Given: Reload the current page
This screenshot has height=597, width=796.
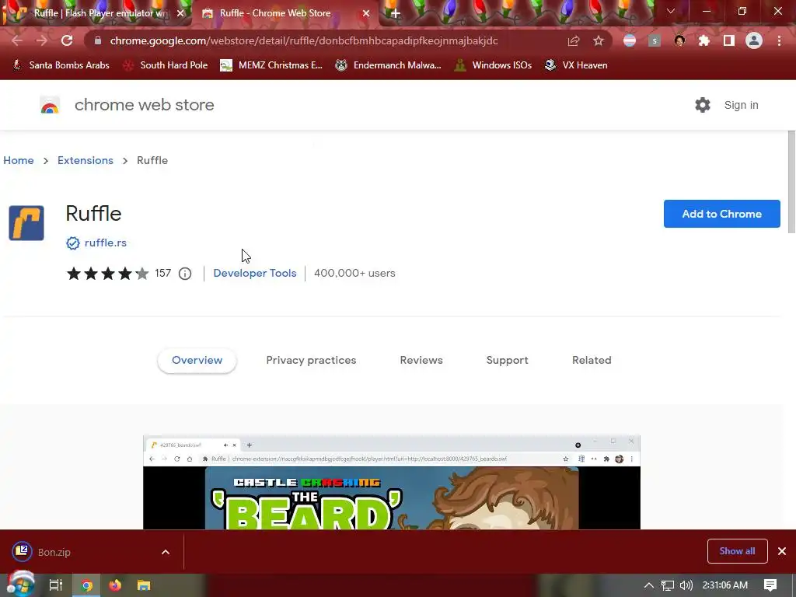Looking at the screenshot, I should click(67, 40).
